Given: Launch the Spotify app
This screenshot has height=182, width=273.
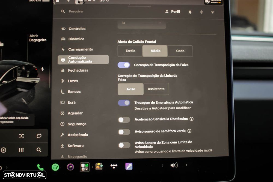Looking at the screenshot, I should [55, 167].
